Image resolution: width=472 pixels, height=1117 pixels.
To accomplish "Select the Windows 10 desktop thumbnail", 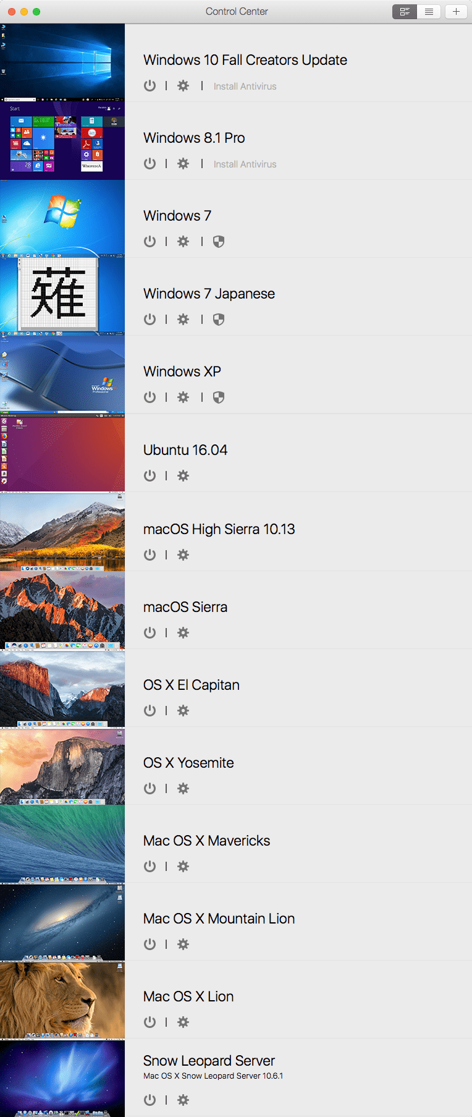I will 62,62.
